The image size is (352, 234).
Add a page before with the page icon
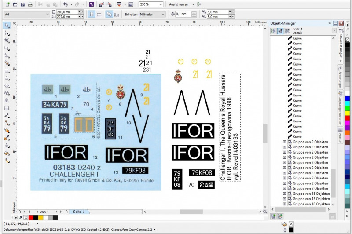pos(19,212)
